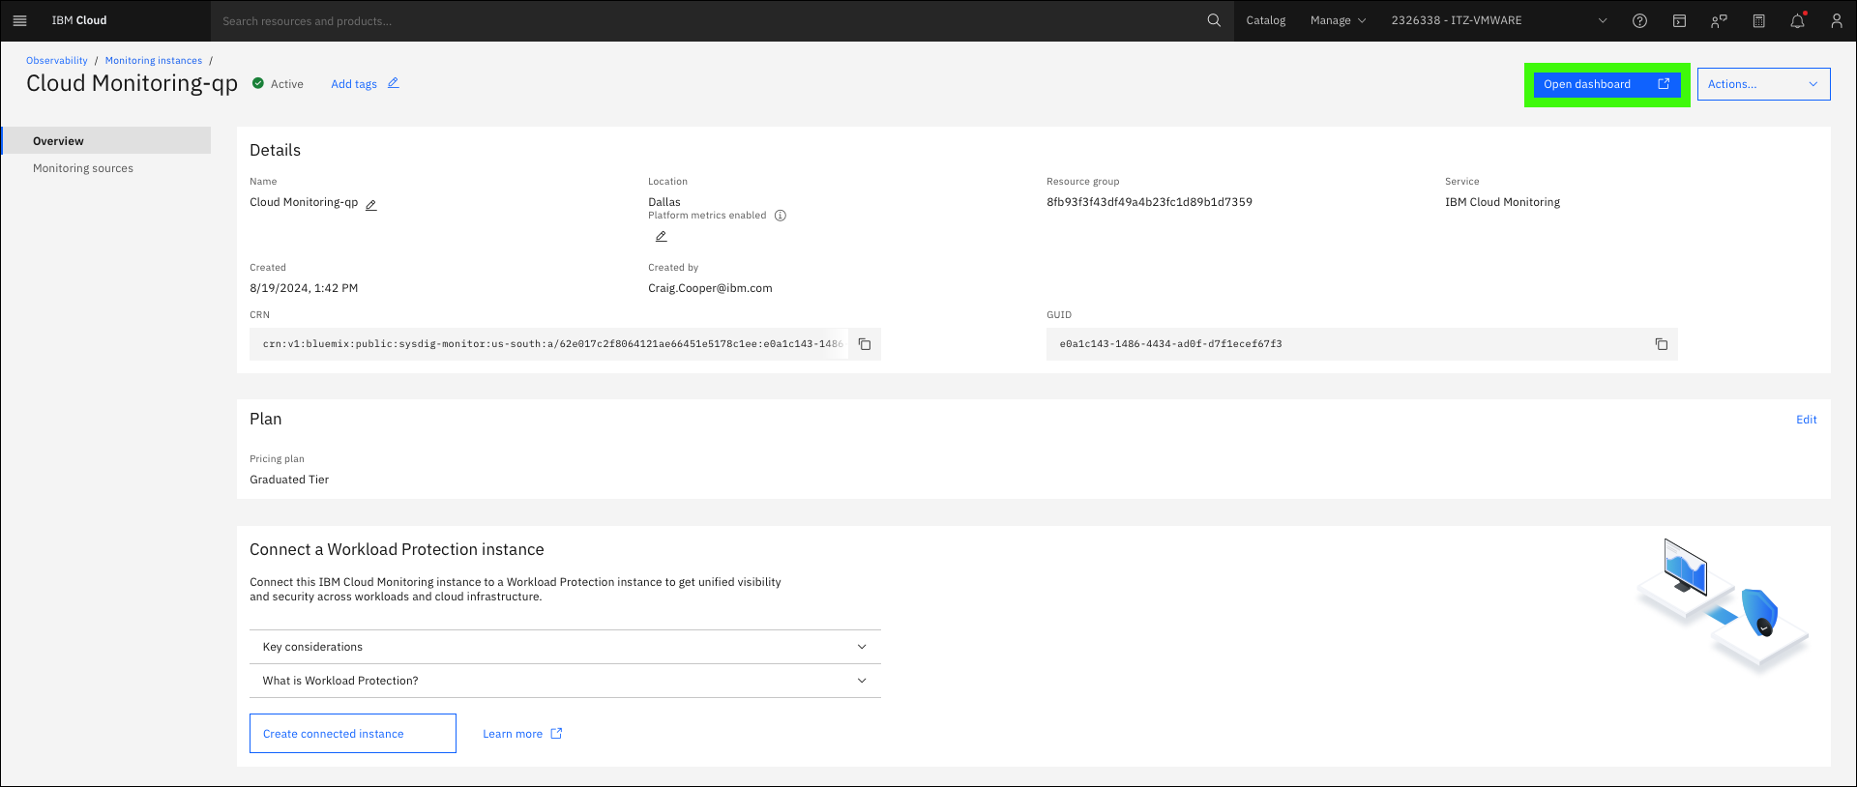Edit platform metrics pencil icon under Dallas
The image size is (1857, 787).
click(661, 236)
